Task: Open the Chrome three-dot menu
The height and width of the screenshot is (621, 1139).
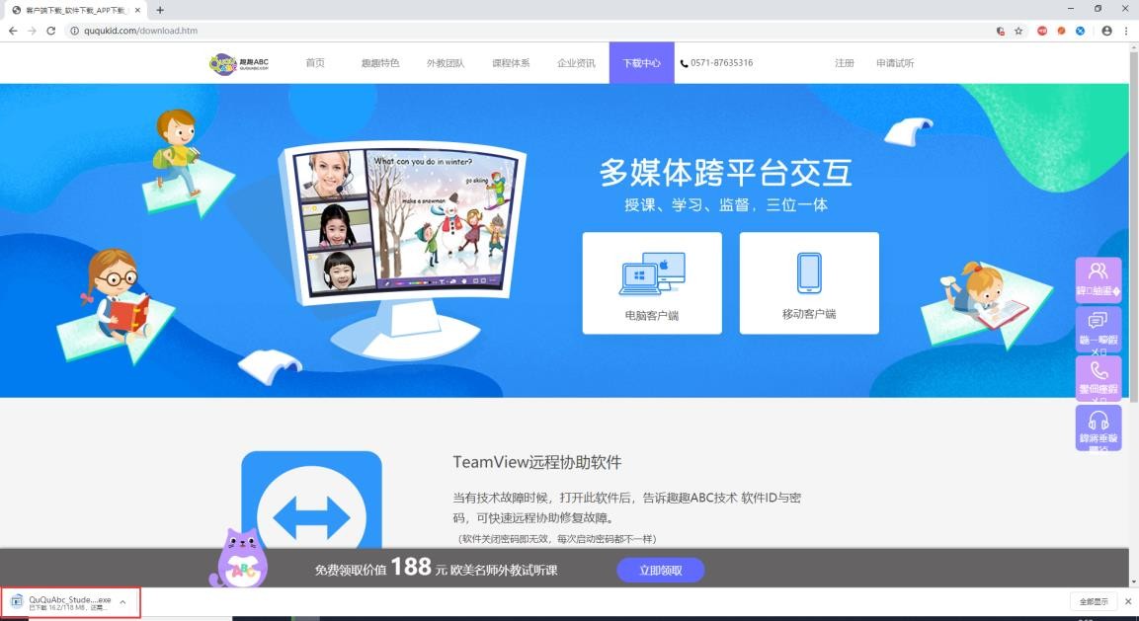Action: tap(1126, 31)
